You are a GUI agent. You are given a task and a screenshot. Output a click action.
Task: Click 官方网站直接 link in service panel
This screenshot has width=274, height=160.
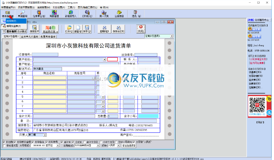point(257,63)
